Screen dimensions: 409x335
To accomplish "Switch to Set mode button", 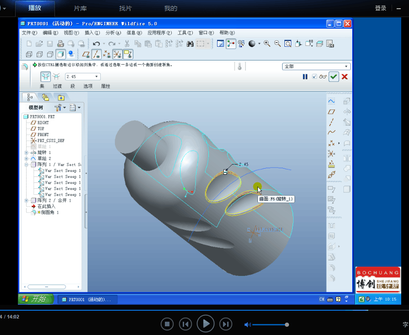I will 45,77.
